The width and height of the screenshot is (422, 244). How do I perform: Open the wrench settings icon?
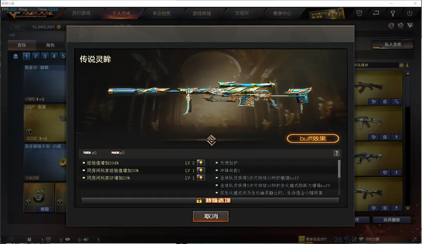(x=393, y=13)
